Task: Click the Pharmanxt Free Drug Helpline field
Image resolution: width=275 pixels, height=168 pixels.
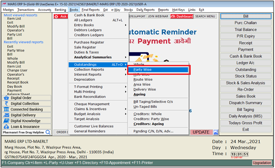Action: click(x=24, y=132)
